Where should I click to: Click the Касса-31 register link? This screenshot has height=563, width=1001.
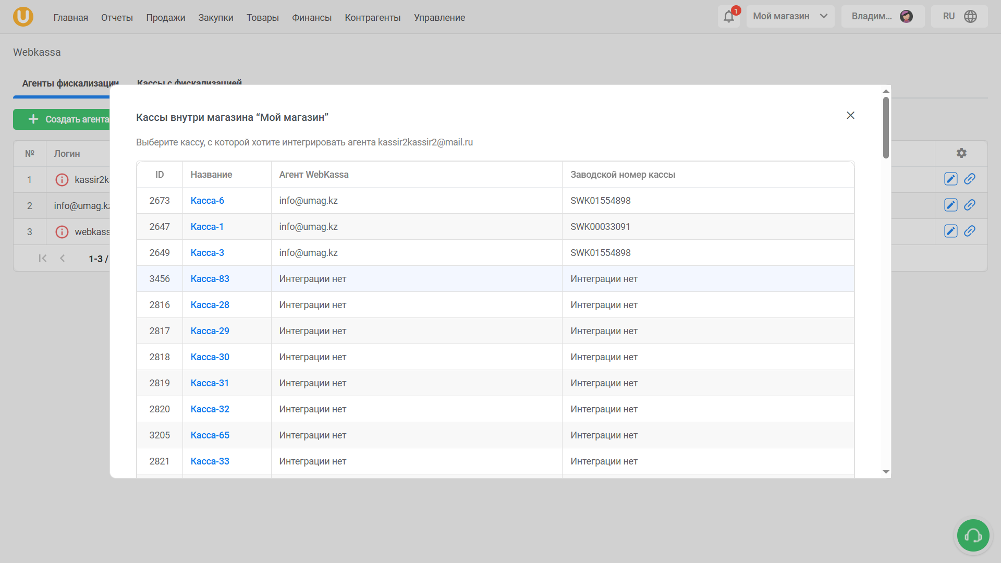(x=210, y=383)
